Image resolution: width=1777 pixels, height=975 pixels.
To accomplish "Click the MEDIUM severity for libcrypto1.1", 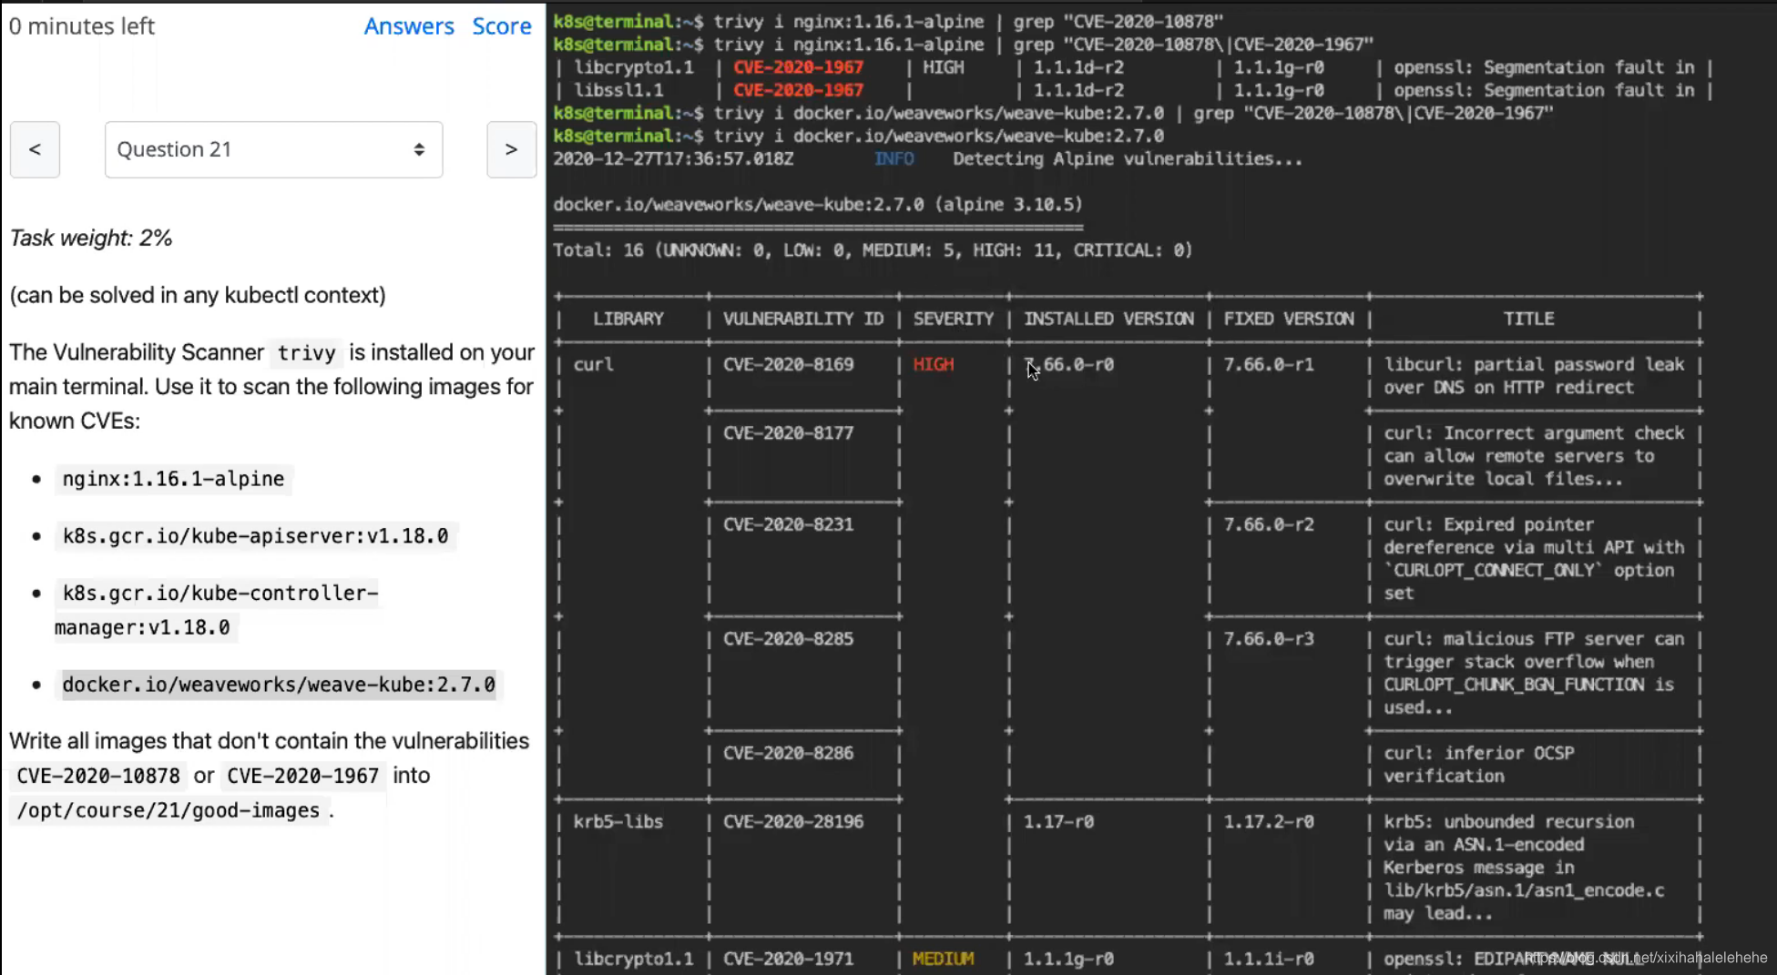I will [x=944, y=959].
